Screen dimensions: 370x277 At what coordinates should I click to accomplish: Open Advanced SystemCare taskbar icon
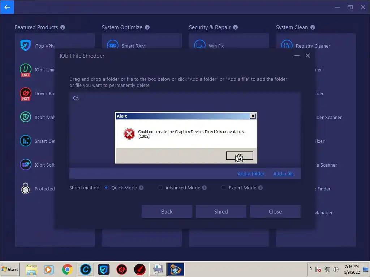pos(85,269)
